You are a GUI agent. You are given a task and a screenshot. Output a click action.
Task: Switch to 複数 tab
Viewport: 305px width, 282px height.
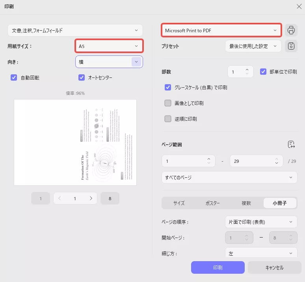(246, 203)
